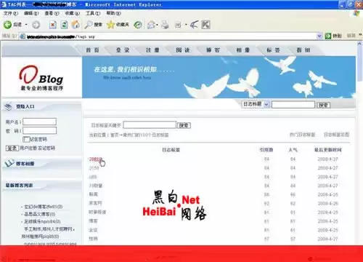Click the Refresh page icon
The image size is (363, 262).
64,25
